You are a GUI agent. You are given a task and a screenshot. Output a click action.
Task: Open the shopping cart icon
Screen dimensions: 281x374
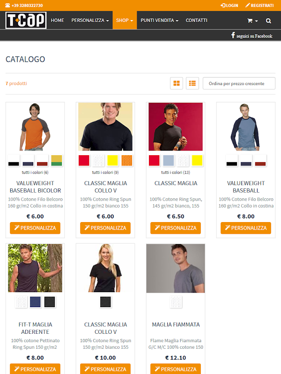point(252,21)
